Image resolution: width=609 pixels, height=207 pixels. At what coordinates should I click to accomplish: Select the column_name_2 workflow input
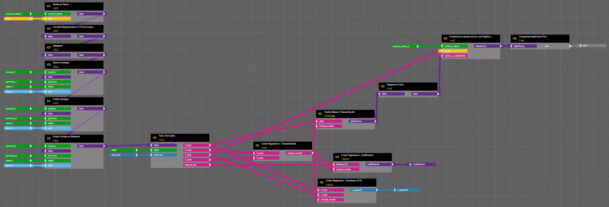click(x=405, y=46)
